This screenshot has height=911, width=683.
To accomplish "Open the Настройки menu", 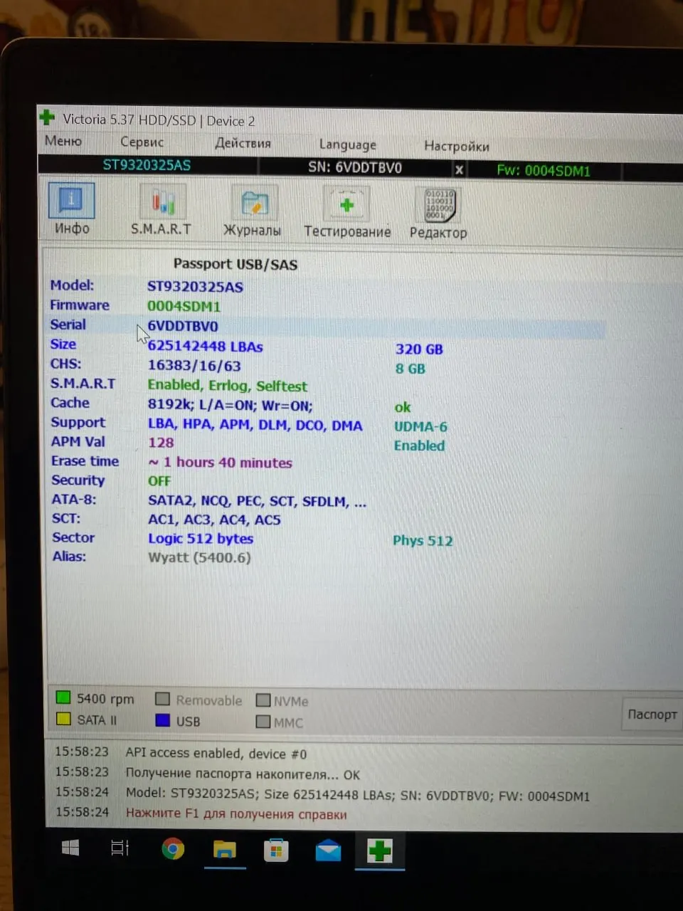I will (x=456, y=146).
